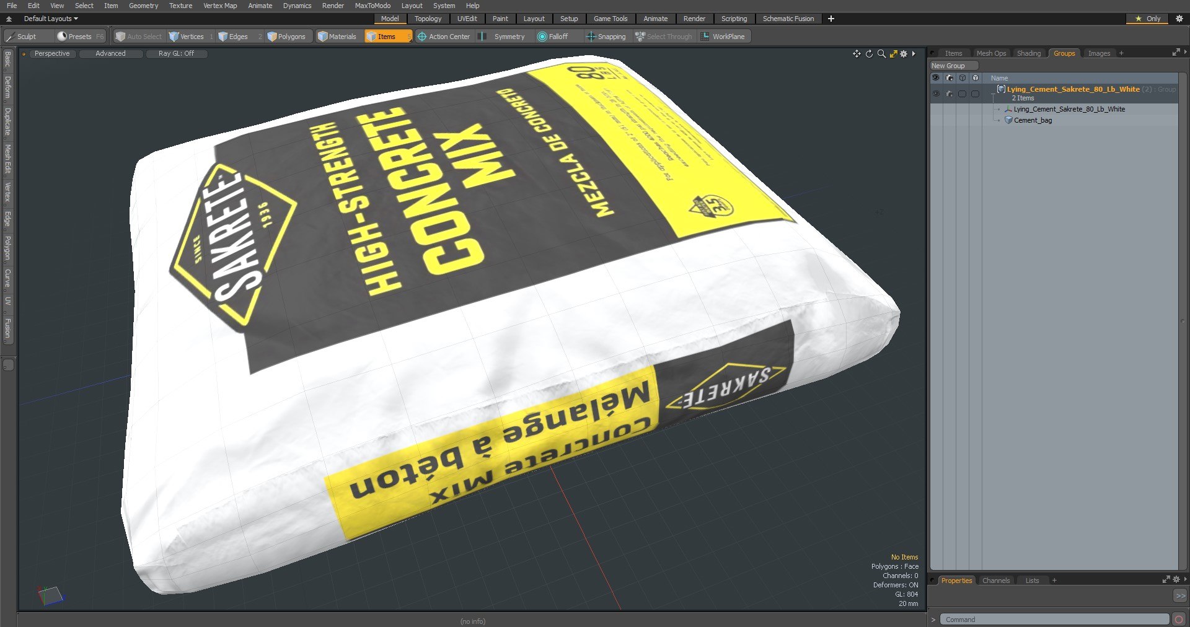Image resolution: width=1190 pixels, height=627 pixels.
Task: Toggle render camera of Lying_Cement_Sakrete group
Action: click(949, 94)
